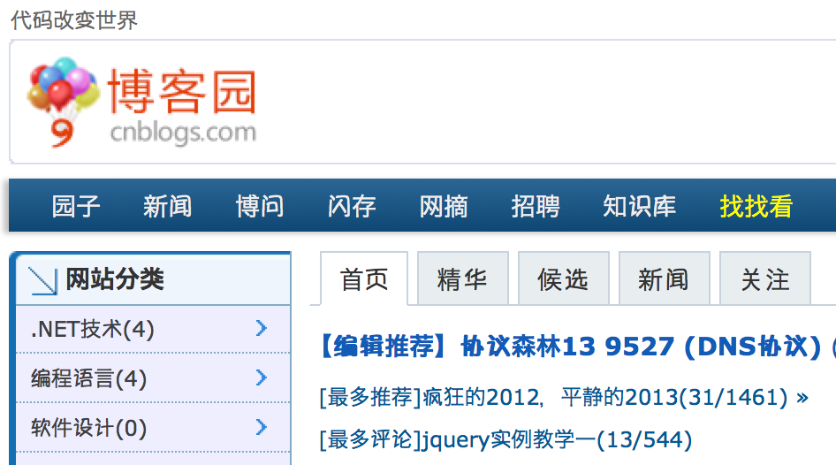Click the » arrow after 最多推荐 post
Image resolution: width=836 pixels, height=465 pixels.
(802, 398)
